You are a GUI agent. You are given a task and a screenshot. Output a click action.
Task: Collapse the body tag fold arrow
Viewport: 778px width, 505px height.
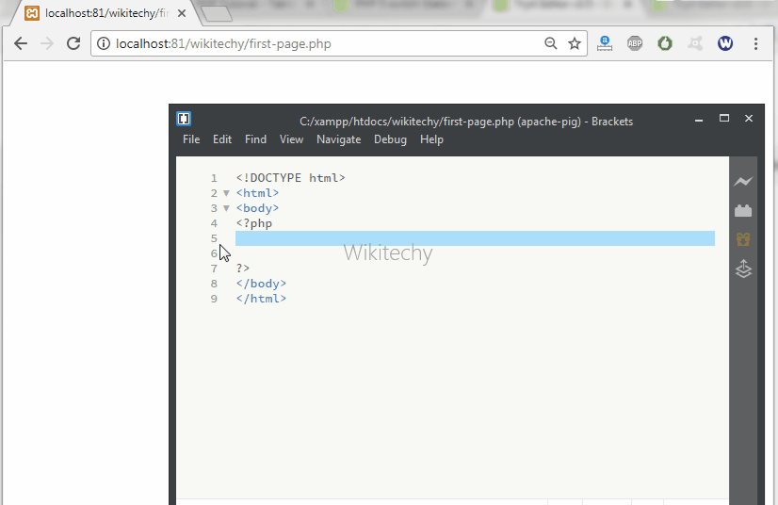click(226, 208)
